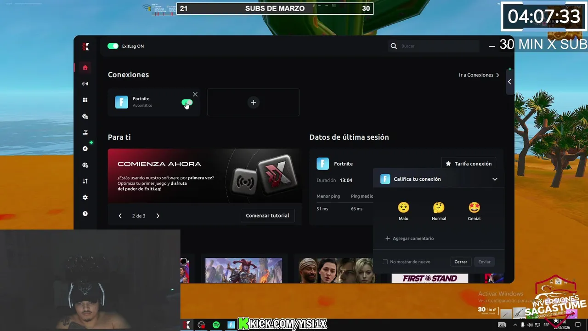The image size is (588, 331).
Task: Click the Cerrar button in rating panel
Action: pos(461,262)
